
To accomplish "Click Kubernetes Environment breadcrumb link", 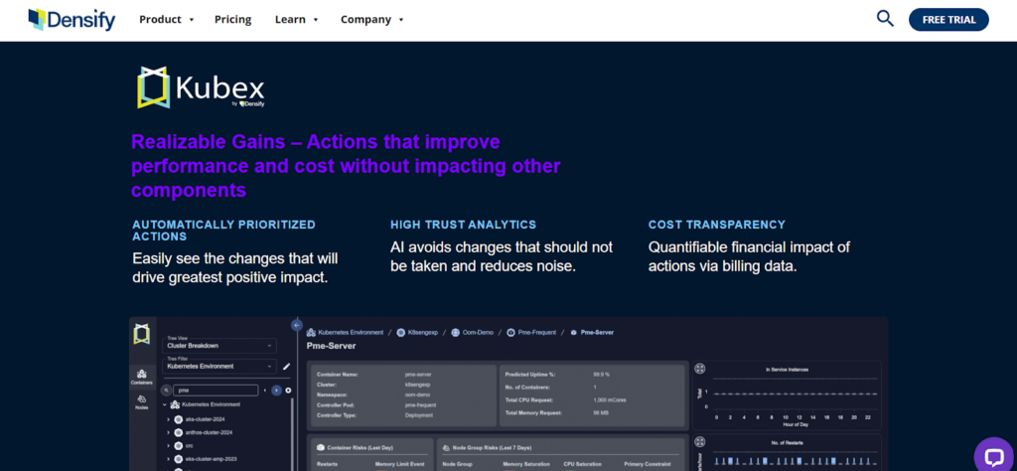I will [351, 332].
